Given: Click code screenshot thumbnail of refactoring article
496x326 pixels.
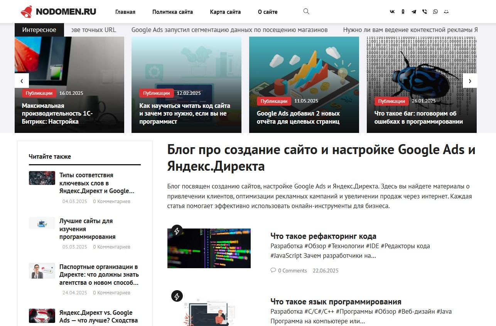Looking at the screenshot, I should coord(209,248).
